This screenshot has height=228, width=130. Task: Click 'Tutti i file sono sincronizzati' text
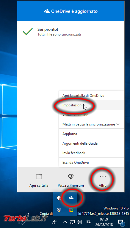59,34
